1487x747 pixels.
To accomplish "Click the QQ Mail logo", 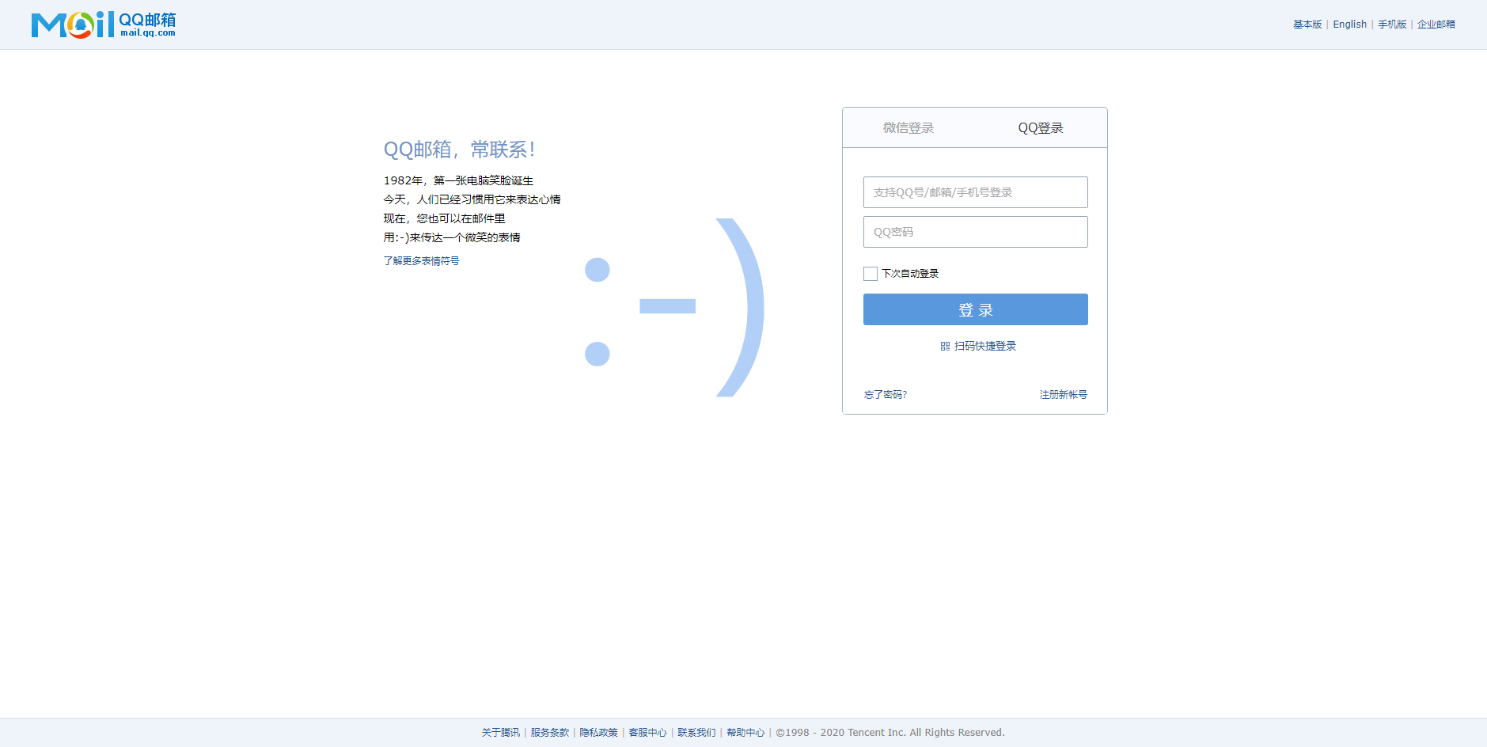I will pos(104,25).
